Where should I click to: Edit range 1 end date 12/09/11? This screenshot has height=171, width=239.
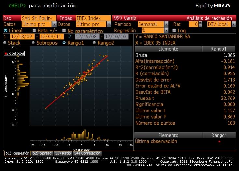(x=52, y=37)
